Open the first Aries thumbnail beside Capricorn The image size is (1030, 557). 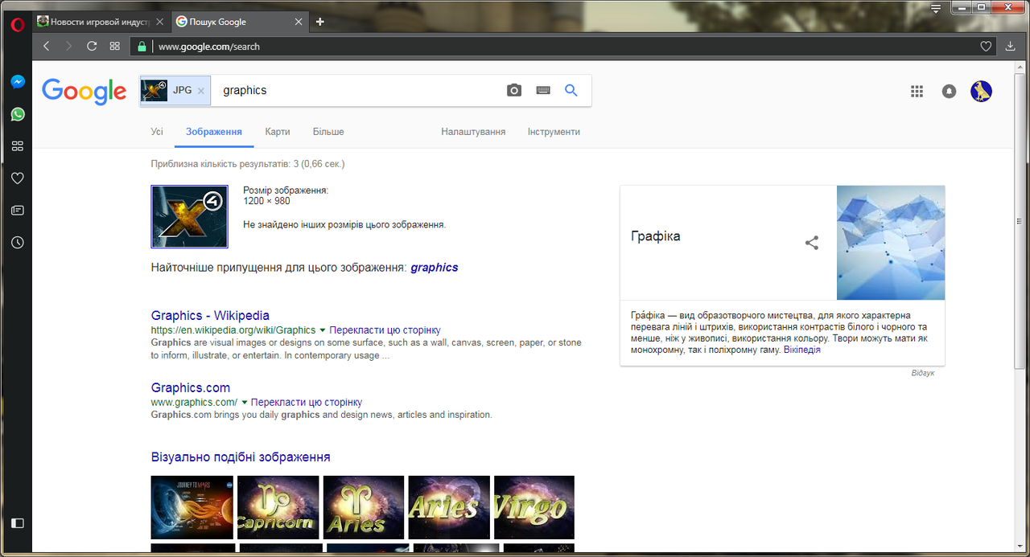coord(364,507)
